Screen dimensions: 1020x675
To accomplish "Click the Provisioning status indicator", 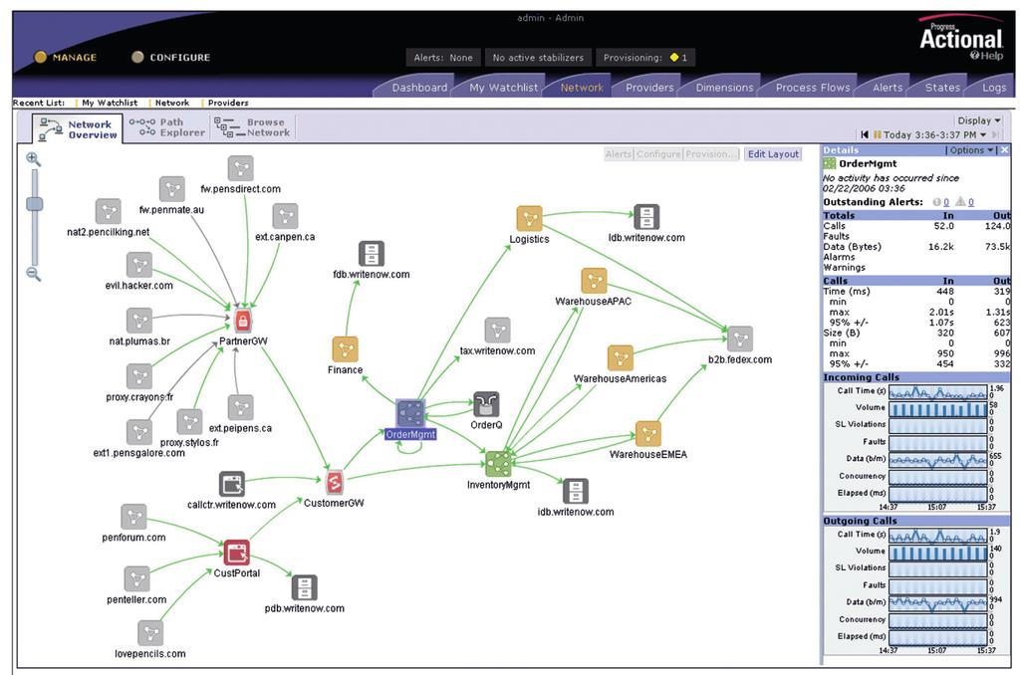I will [x=644, y=57].
